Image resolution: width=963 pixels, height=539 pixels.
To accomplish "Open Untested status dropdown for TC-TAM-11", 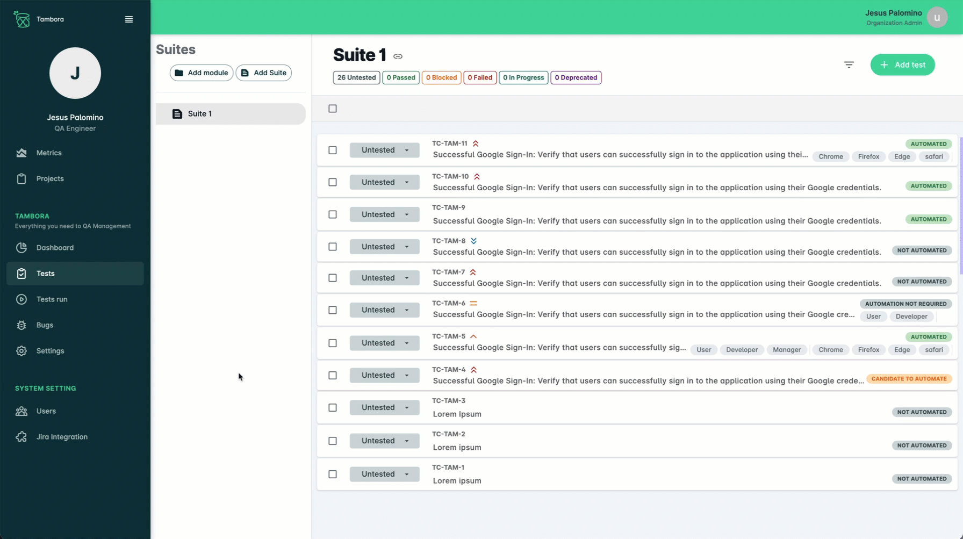I will click(385, 150).
